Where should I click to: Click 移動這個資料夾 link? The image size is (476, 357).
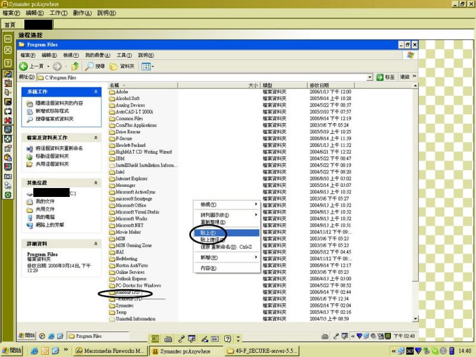coord(52,156)
